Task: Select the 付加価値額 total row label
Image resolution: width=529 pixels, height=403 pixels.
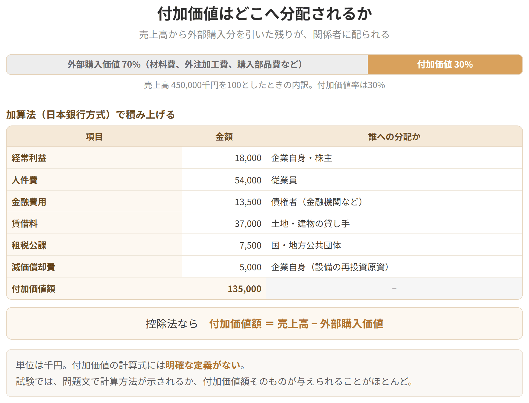Action: tap(33, 289)
